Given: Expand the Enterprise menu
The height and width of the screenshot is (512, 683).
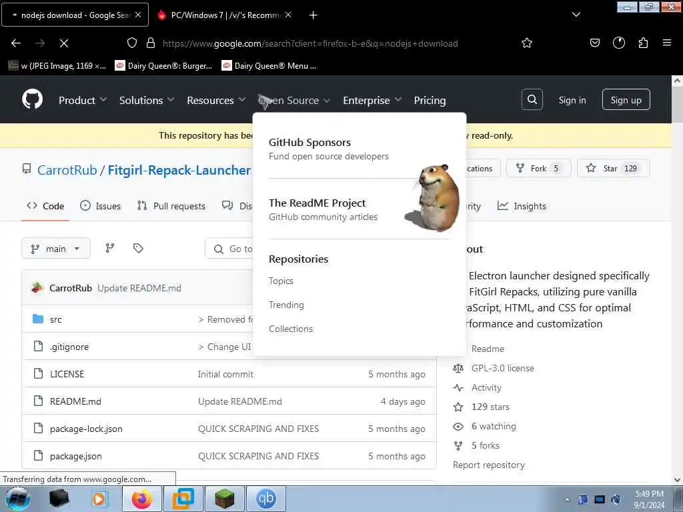Looking at the screenshot, I should click(372, 100).
